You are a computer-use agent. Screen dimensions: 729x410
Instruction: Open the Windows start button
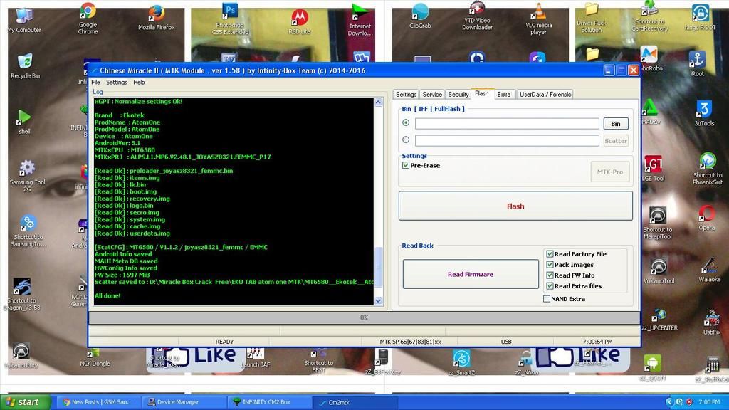[x=25, y=402]
